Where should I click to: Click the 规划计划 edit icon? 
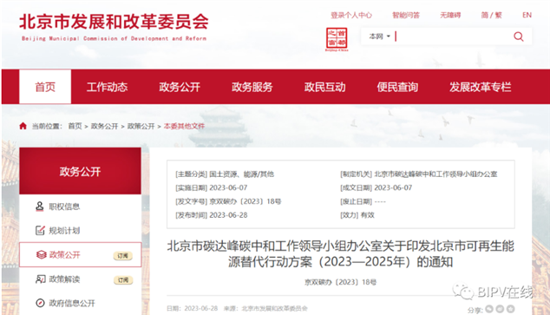[40, 231]
